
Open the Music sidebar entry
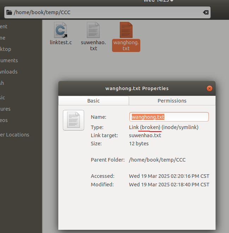(x=2, y=98)
